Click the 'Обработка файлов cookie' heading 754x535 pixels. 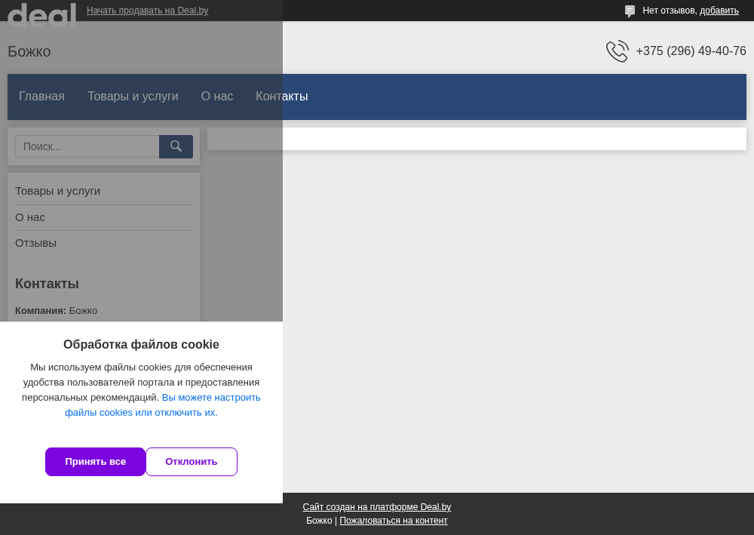coord(142,345)
